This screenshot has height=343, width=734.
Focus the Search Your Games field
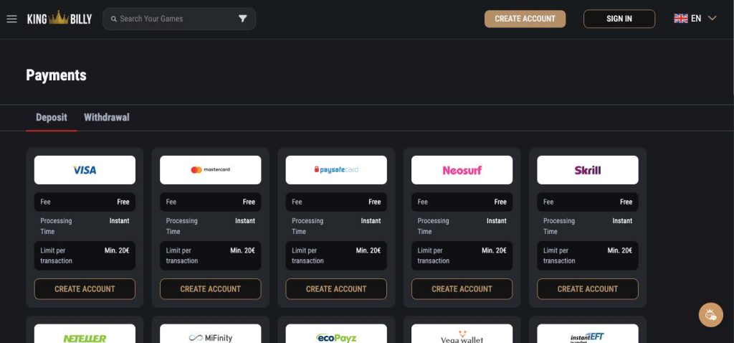[179, 19]
